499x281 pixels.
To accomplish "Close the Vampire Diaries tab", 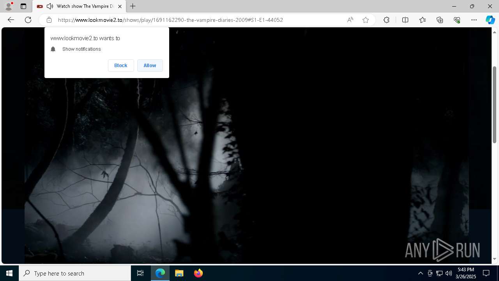I will point(120,6).
